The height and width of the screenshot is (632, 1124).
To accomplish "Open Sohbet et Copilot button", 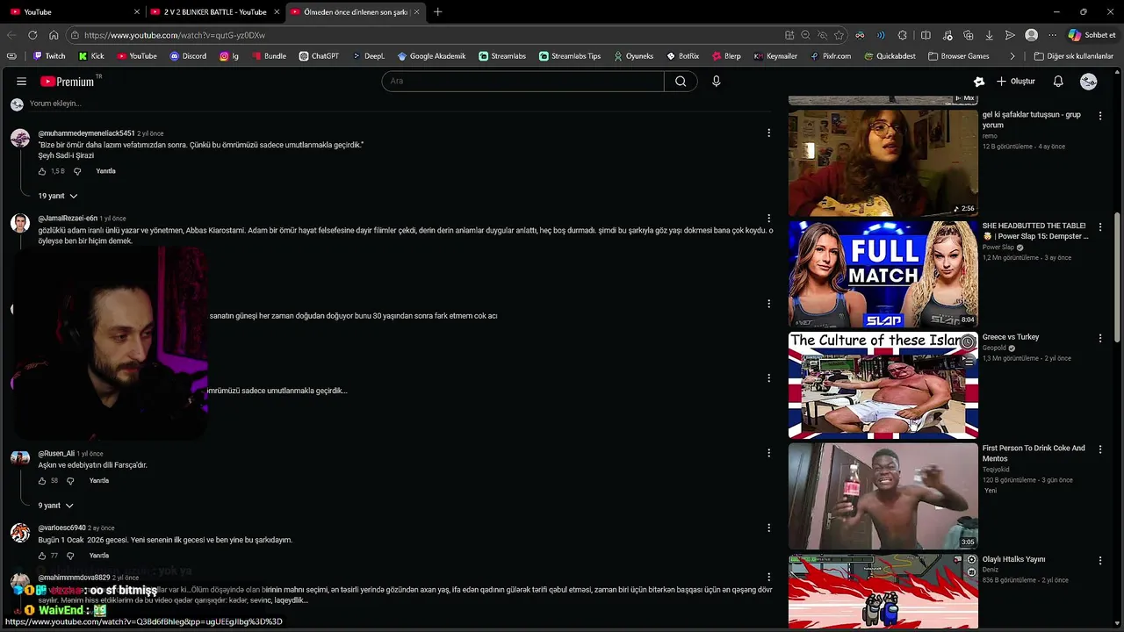I will coord(1092,35).
